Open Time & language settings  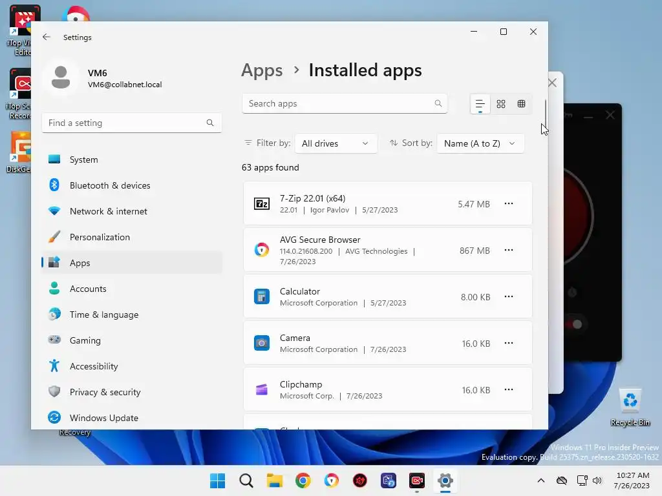(132, 315)
